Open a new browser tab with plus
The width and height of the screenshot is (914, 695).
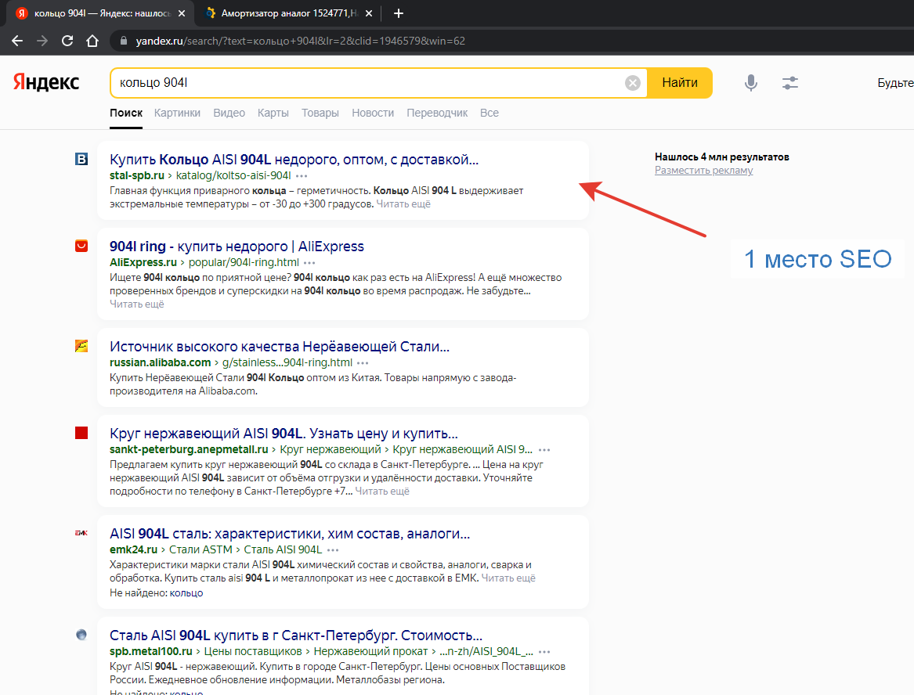(399, 13)
